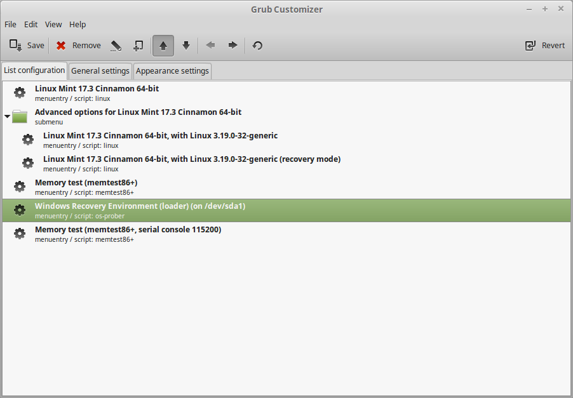Open the Help menu
Viewport: 573px width, 398px height.
(x=78, y=25)
